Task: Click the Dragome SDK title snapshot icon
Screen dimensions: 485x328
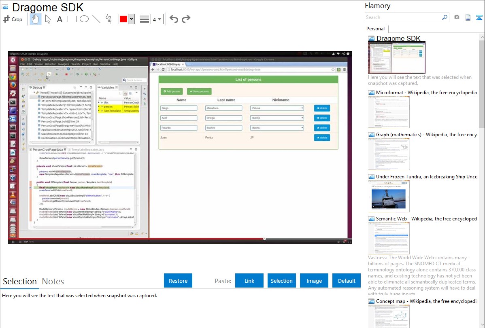Action: click(x=5, y=7)
